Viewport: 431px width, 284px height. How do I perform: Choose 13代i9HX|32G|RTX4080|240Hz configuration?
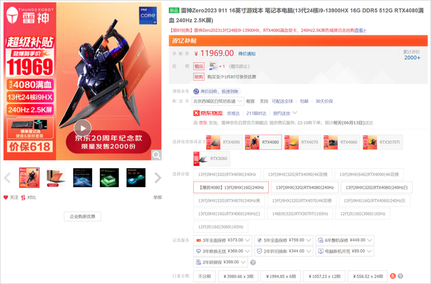click(305, 188)
